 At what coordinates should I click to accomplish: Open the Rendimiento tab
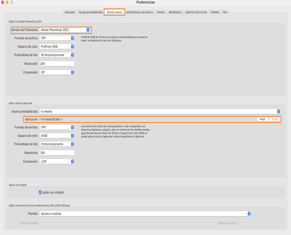pos(175,12)
